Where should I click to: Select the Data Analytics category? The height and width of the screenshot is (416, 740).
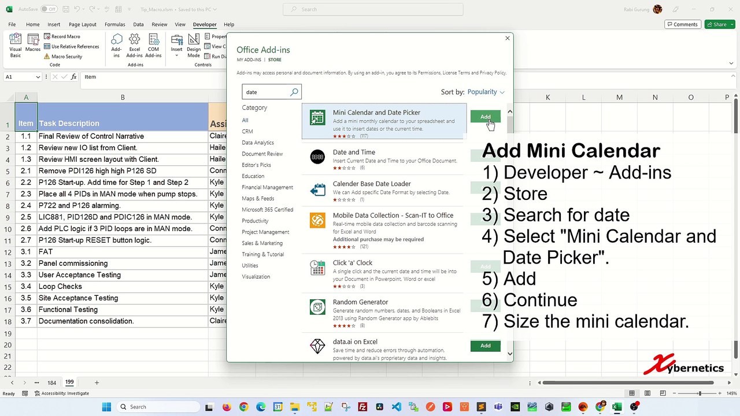tap(258, 143)
